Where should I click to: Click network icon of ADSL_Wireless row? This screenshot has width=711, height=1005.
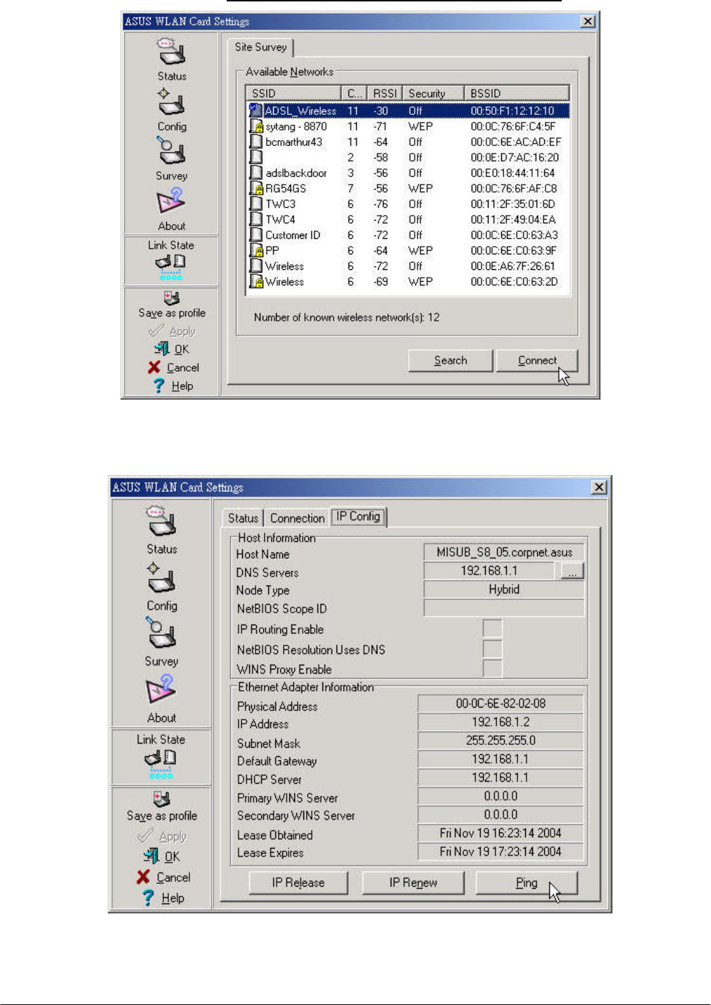point(256,111)
